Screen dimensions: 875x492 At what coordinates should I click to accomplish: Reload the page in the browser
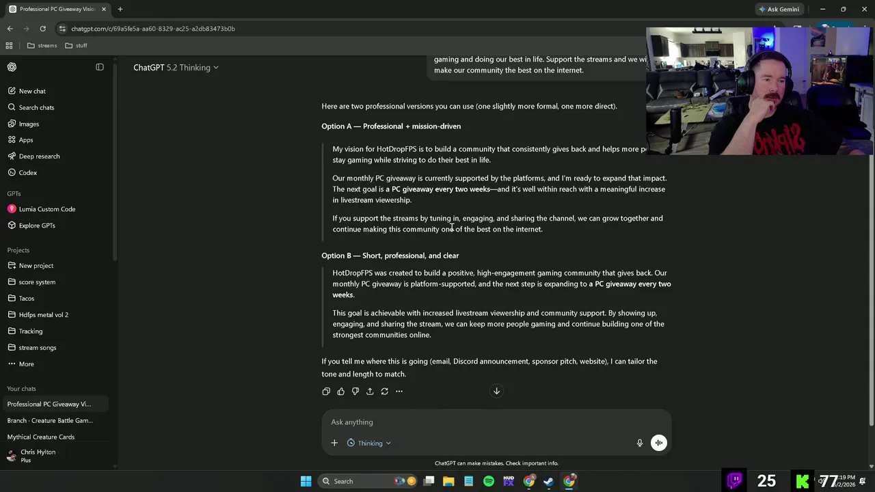[42, 29]
